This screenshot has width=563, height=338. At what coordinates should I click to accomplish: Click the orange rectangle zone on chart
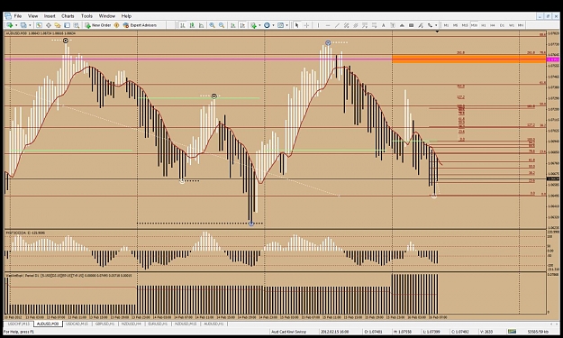click(x=469, y=59)
